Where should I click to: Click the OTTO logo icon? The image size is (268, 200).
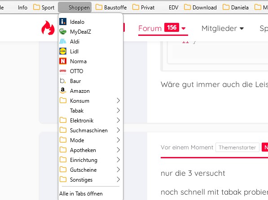click(63, 71)
